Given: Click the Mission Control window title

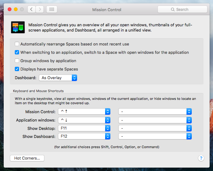Looking at the screenshot, I should 107,10.
